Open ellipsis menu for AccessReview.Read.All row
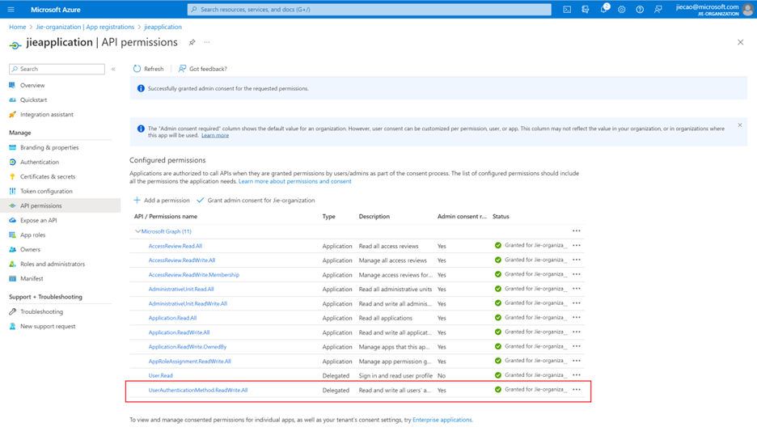Viewport: 757px width, 440px height. [x=577, y=245]
